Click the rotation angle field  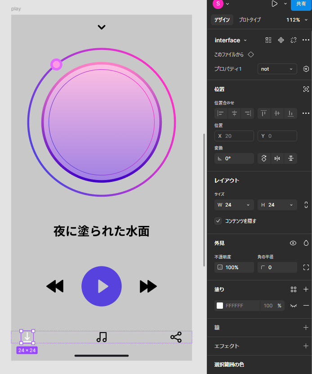(234, 158)
